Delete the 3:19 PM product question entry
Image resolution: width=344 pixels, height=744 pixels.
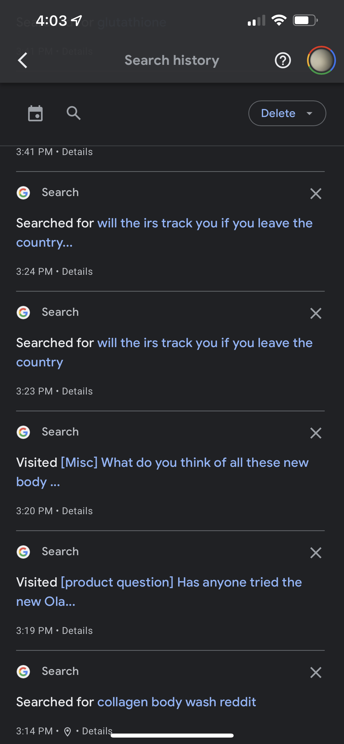pyautogui.click(x=315, y=553)
